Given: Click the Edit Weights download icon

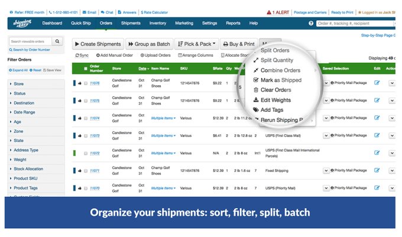Looking at the screenshot, I should [x=256, y=100].
